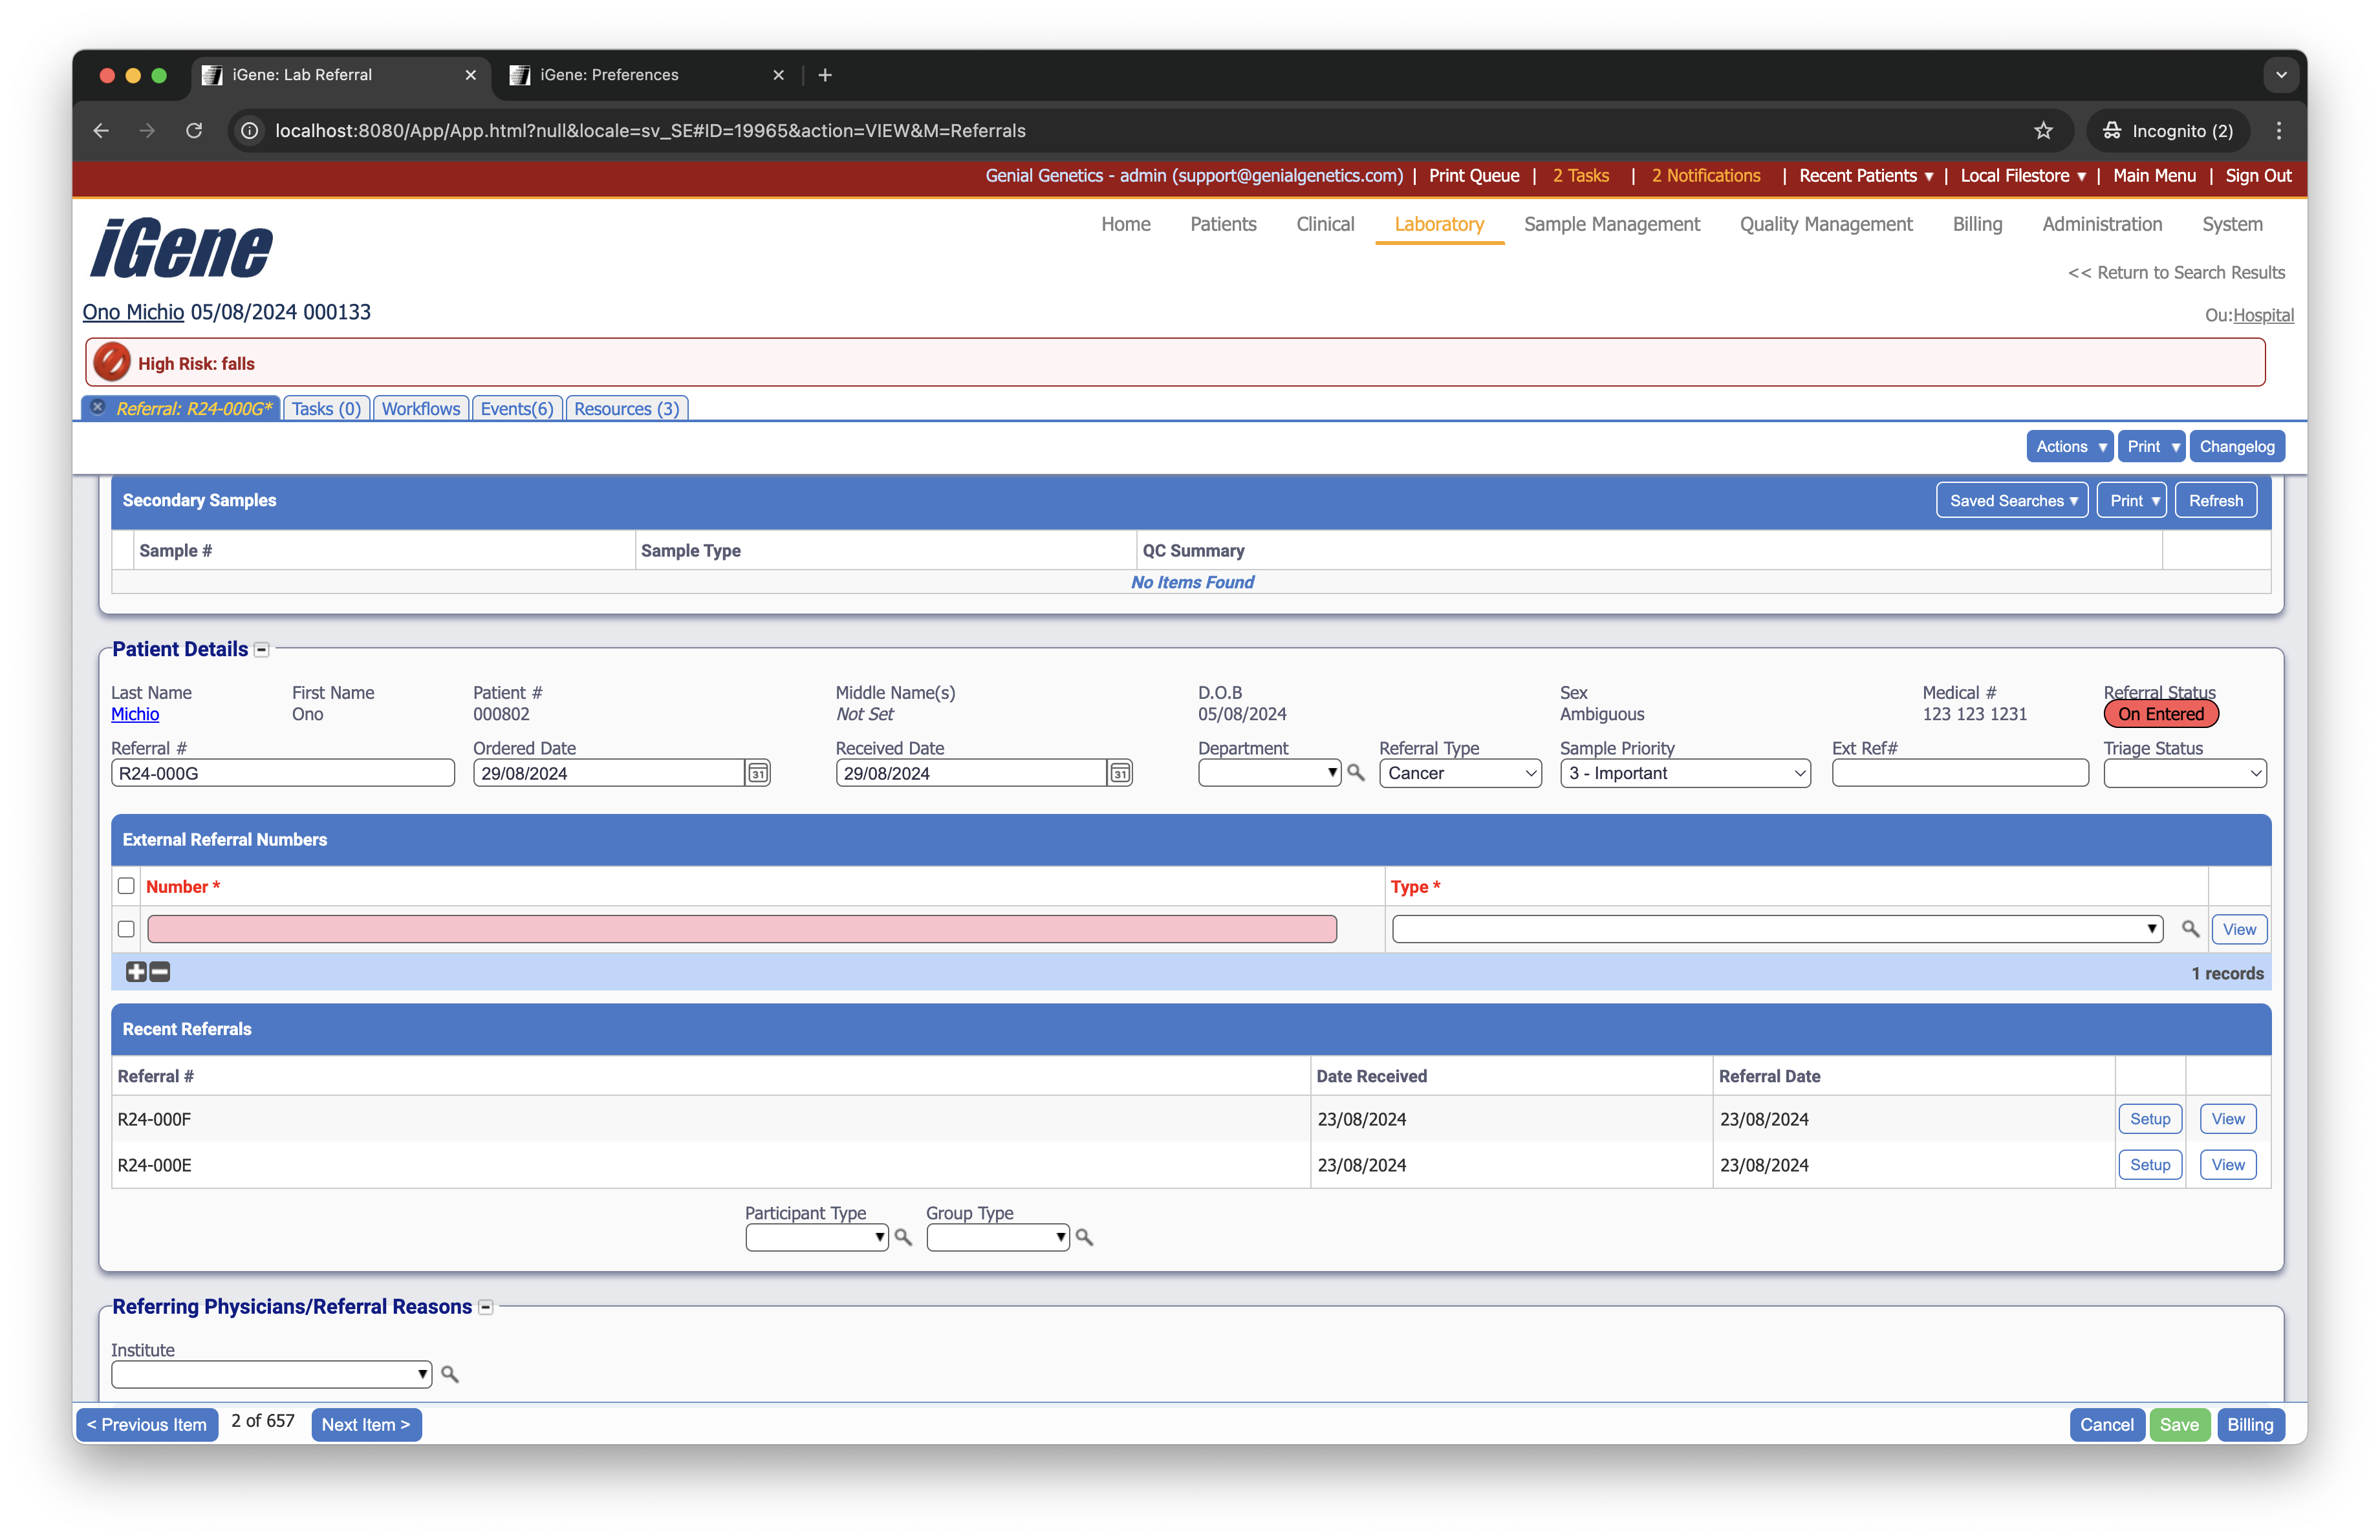Remove a row with the minus icon

(x=160, y=971)
